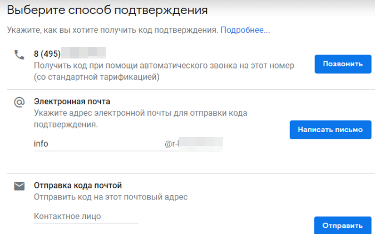Click the со стандартной тарификацией note
The width and height of the screenshot is (375, 234).
(97, 77)
